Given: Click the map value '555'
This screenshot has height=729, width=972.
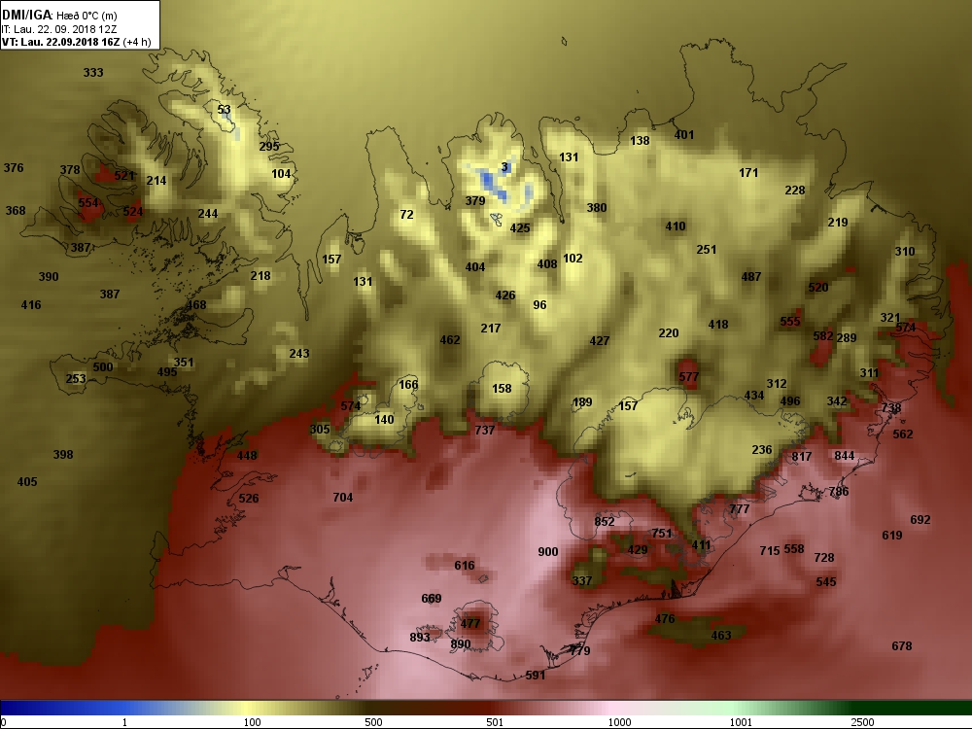Looking at the screenshot, I should pyautogui.click(x=789, y=322).
